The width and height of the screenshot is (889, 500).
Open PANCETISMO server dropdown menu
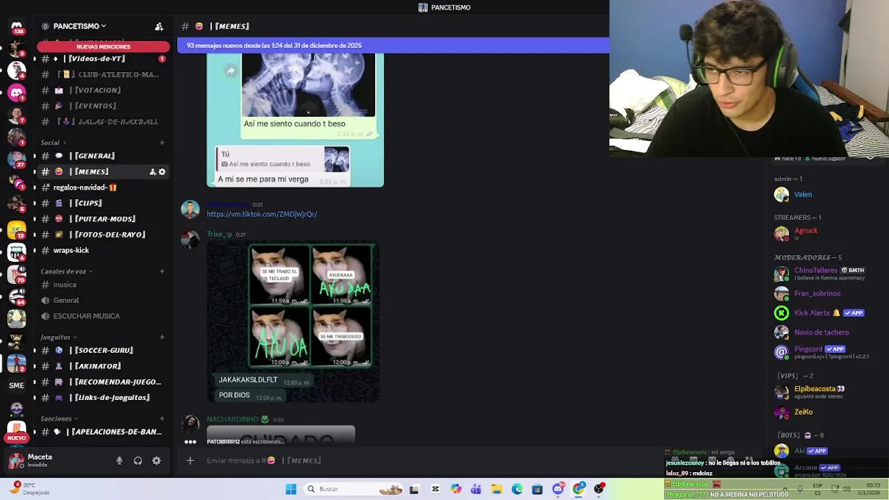click(79, 26)
